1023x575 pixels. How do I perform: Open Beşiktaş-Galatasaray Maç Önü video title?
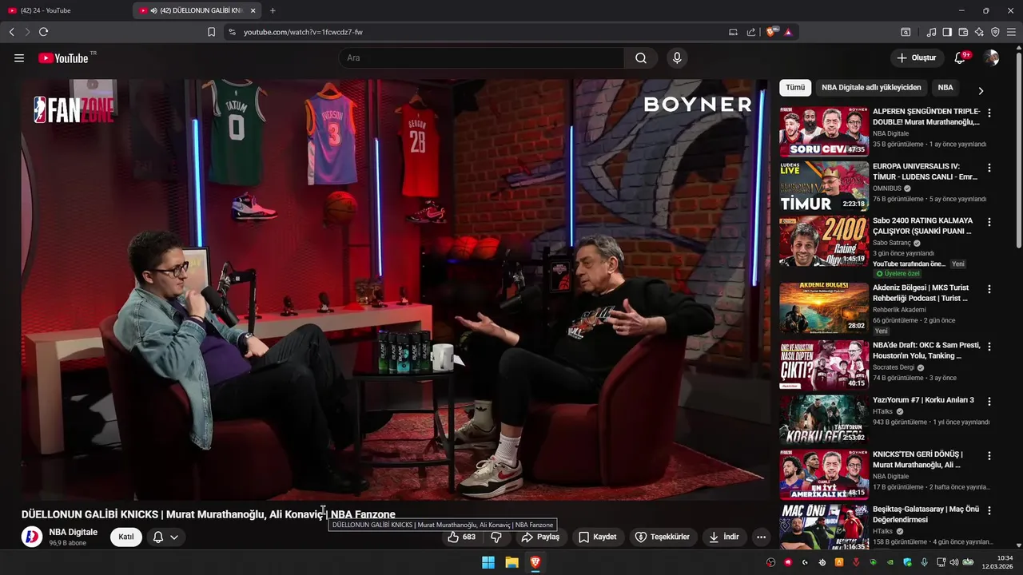[925, 514]
